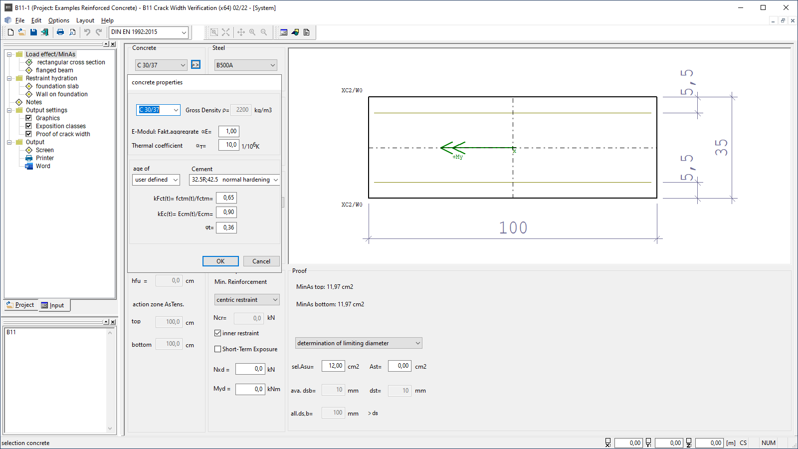Open the Layout menu
This screenshot has height=449, width=798.
click(85, 20)
